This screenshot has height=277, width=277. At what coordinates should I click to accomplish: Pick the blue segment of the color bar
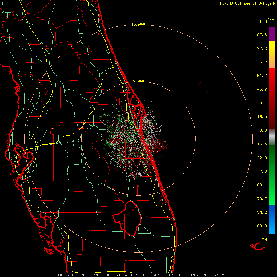(x=272, y=219)
